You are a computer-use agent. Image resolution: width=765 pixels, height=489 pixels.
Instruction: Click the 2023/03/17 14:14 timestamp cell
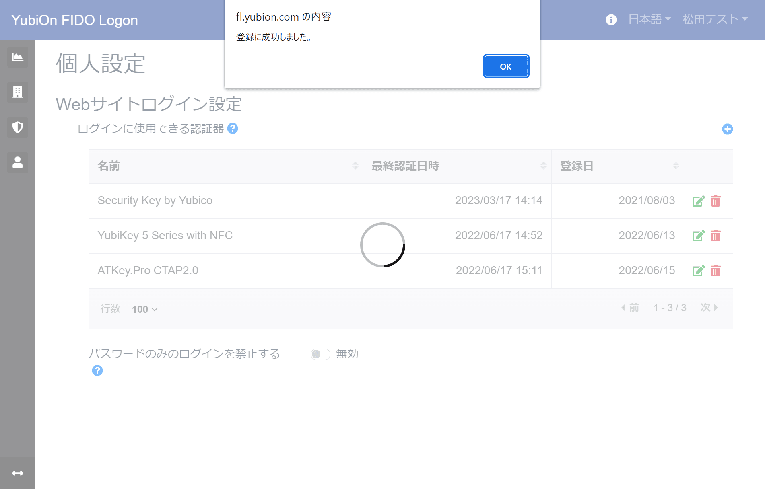[x=457, y=201]
